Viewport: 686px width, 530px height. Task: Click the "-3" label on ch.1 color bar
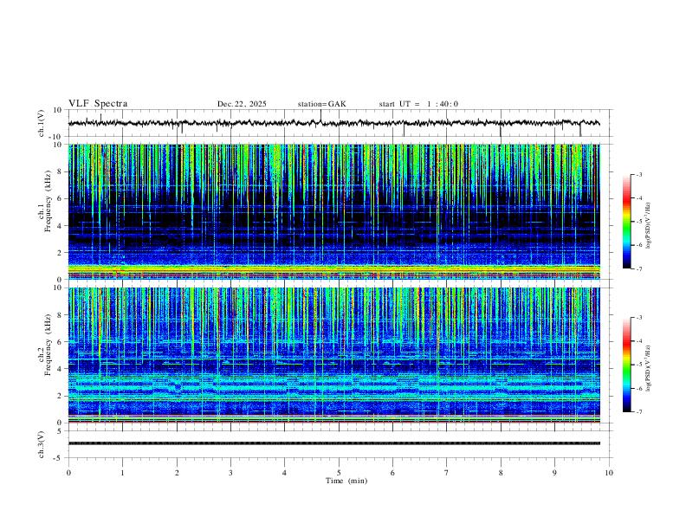coord(639,174)
